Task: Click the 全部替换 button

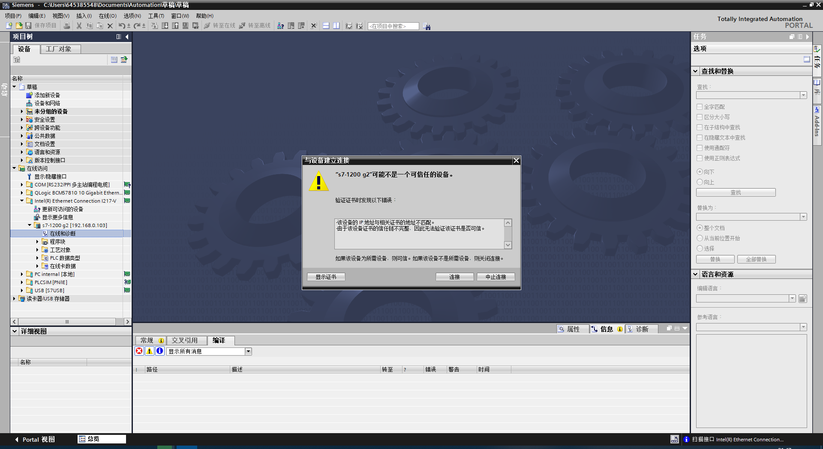Action: (x=757, y=259)
